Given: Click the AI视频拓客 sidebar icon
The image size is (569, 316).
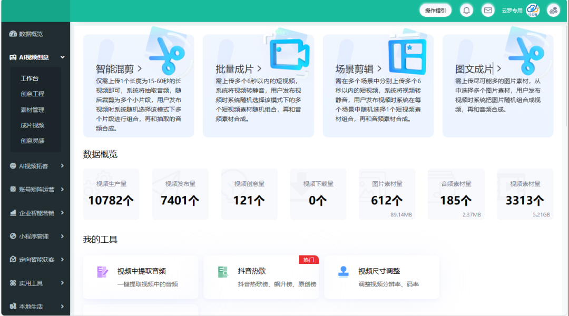Looking at the screenshot, I should point(13,166).
